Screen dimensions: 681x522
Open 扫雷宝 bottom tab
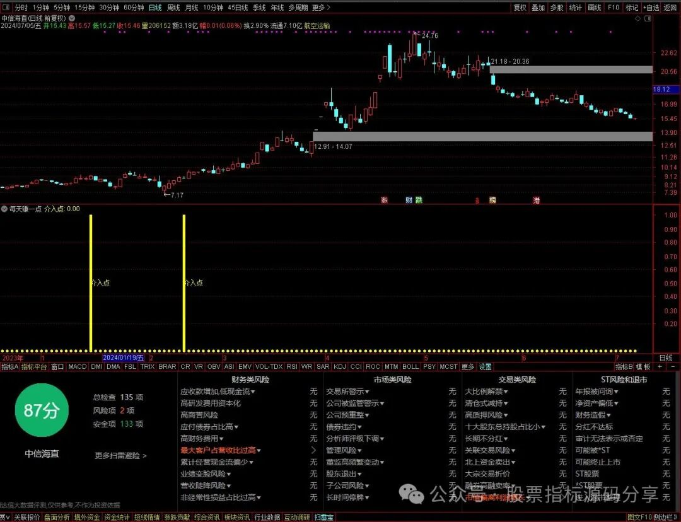click(x=324, y=517)
